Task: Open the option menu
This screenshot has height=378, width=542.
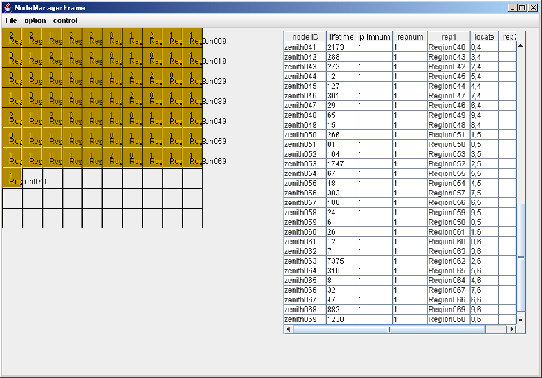Action: [x=35, y=20]
